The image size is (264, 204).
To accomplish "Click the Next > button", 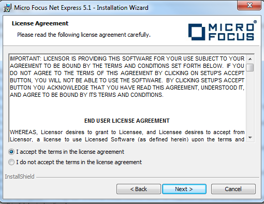I will tap(184, 189).
